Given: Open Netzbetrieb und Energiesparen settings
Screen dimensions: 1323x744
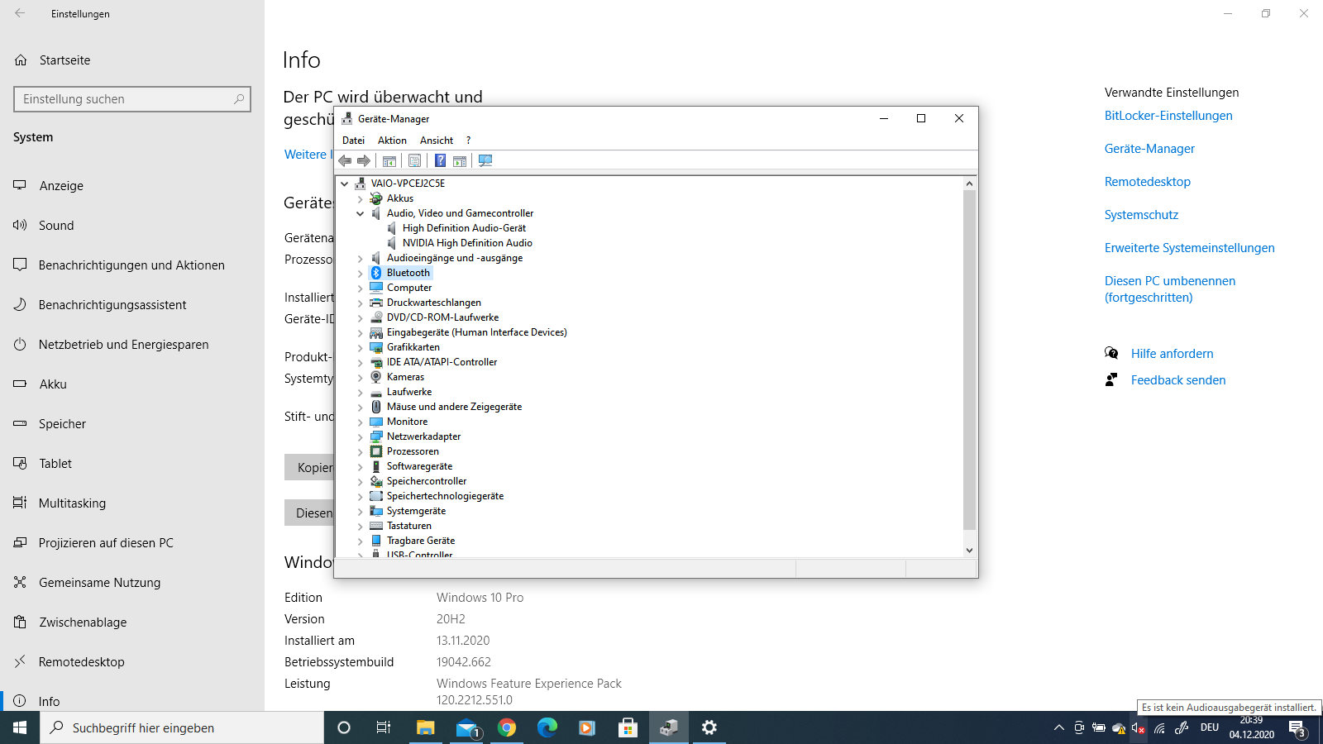Looking at the screenshot, I should (x=132, y=345).
